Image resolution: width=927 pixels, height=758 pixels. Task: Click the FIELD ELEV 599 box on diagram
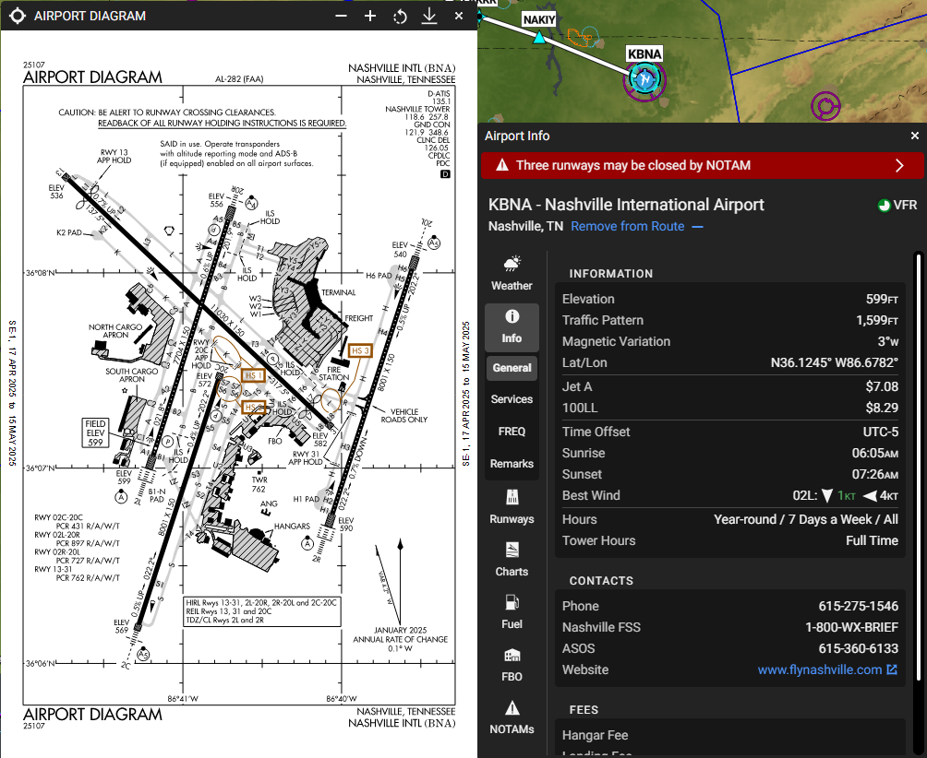pyautogui.click(x=95, y=432)
